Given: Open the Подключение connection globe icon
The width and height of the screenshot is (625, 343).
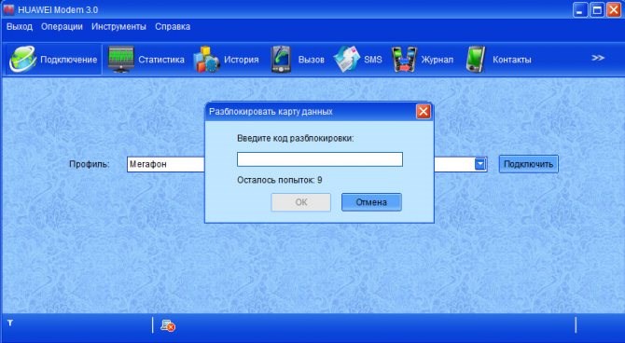Looking at the screenshot, I should [23, 60].
